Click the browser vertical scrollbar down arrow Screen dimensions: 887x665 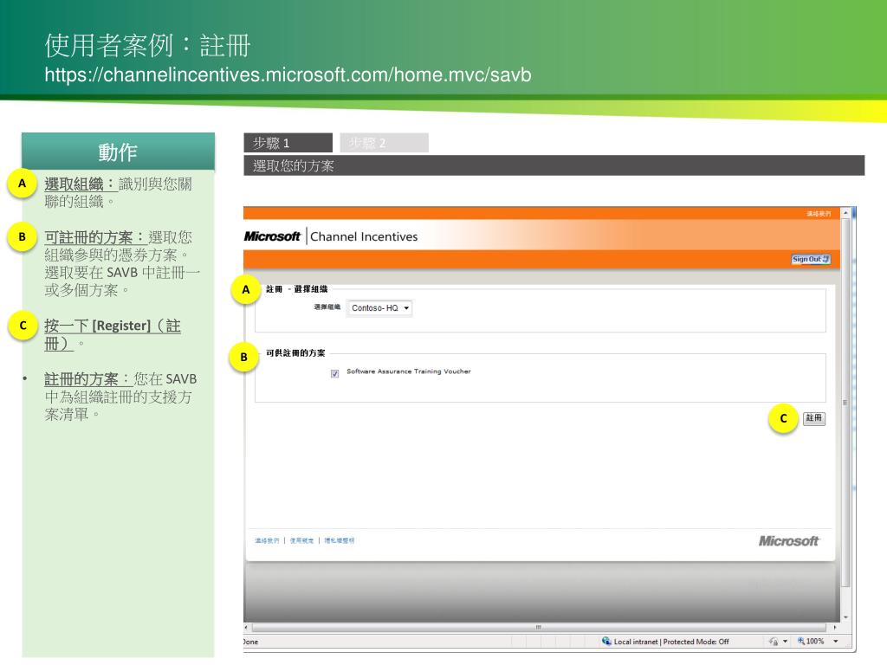[x=845, y=617]
